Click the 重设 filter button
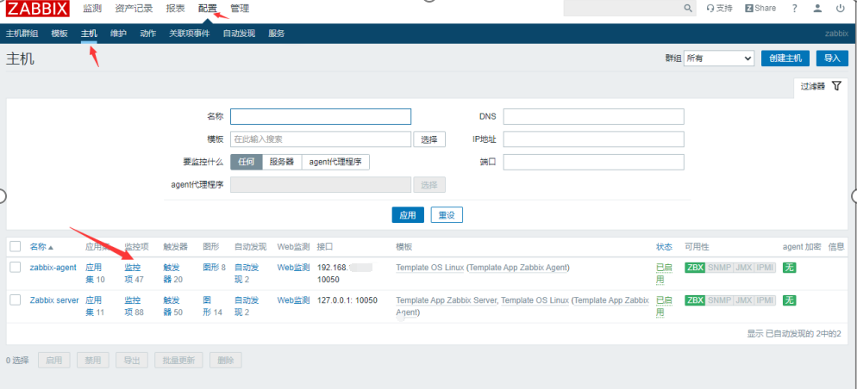The width and height of the screenshot is (857, 389). pos(447,215)
